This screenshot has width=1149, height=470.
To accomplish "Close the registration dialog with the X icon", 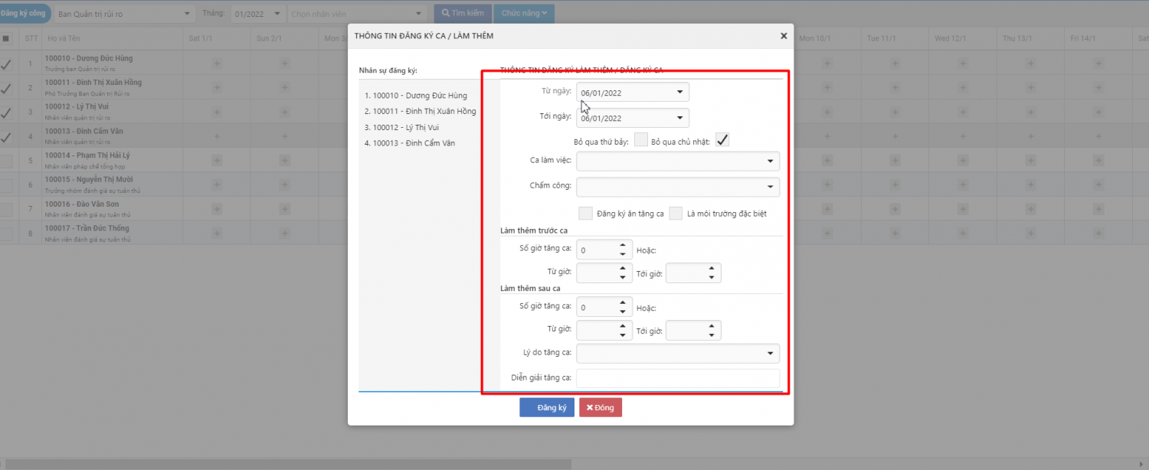I will click(783, 35).
